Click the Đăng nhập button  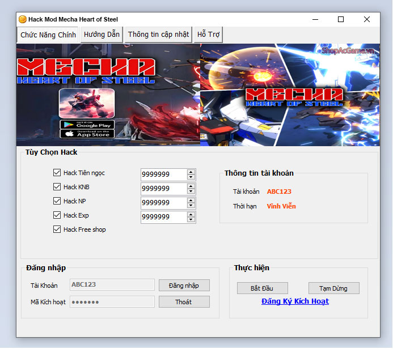point(184,286)
